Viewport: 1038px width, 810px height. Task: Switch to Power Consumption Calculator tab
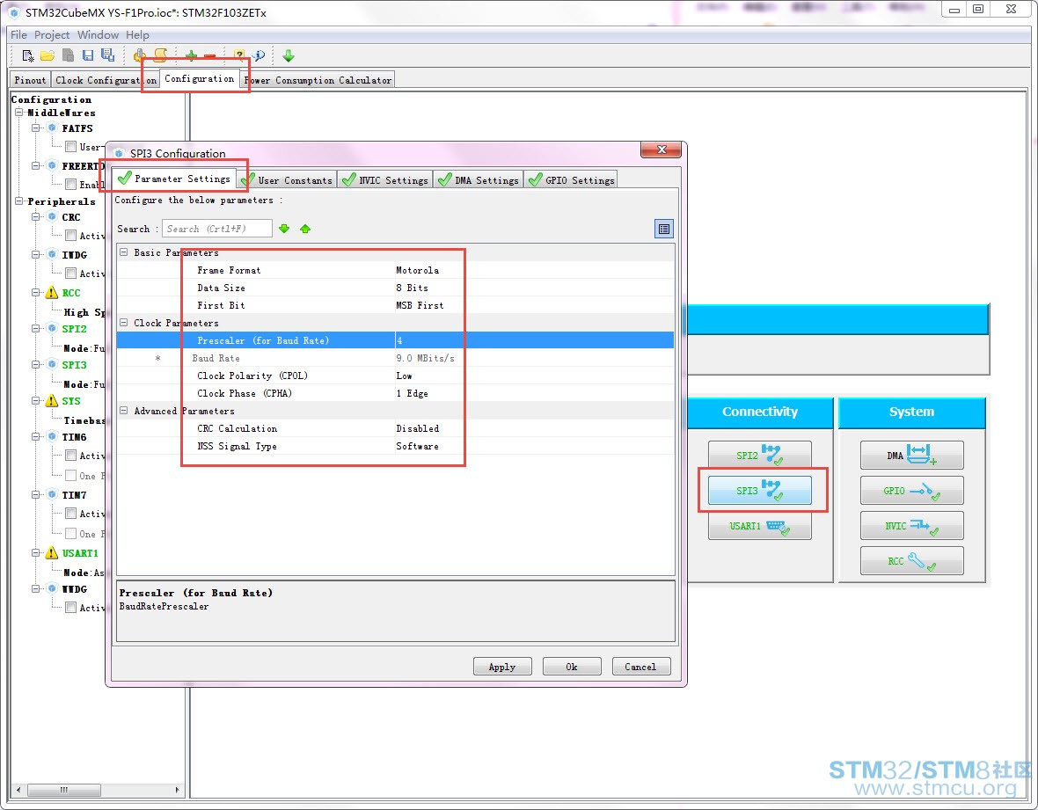tap(319, 80)
